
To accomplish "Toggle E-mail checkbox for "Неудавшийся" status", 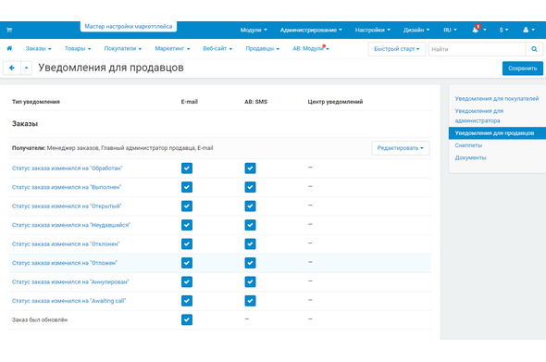I will tap(187, 225).
